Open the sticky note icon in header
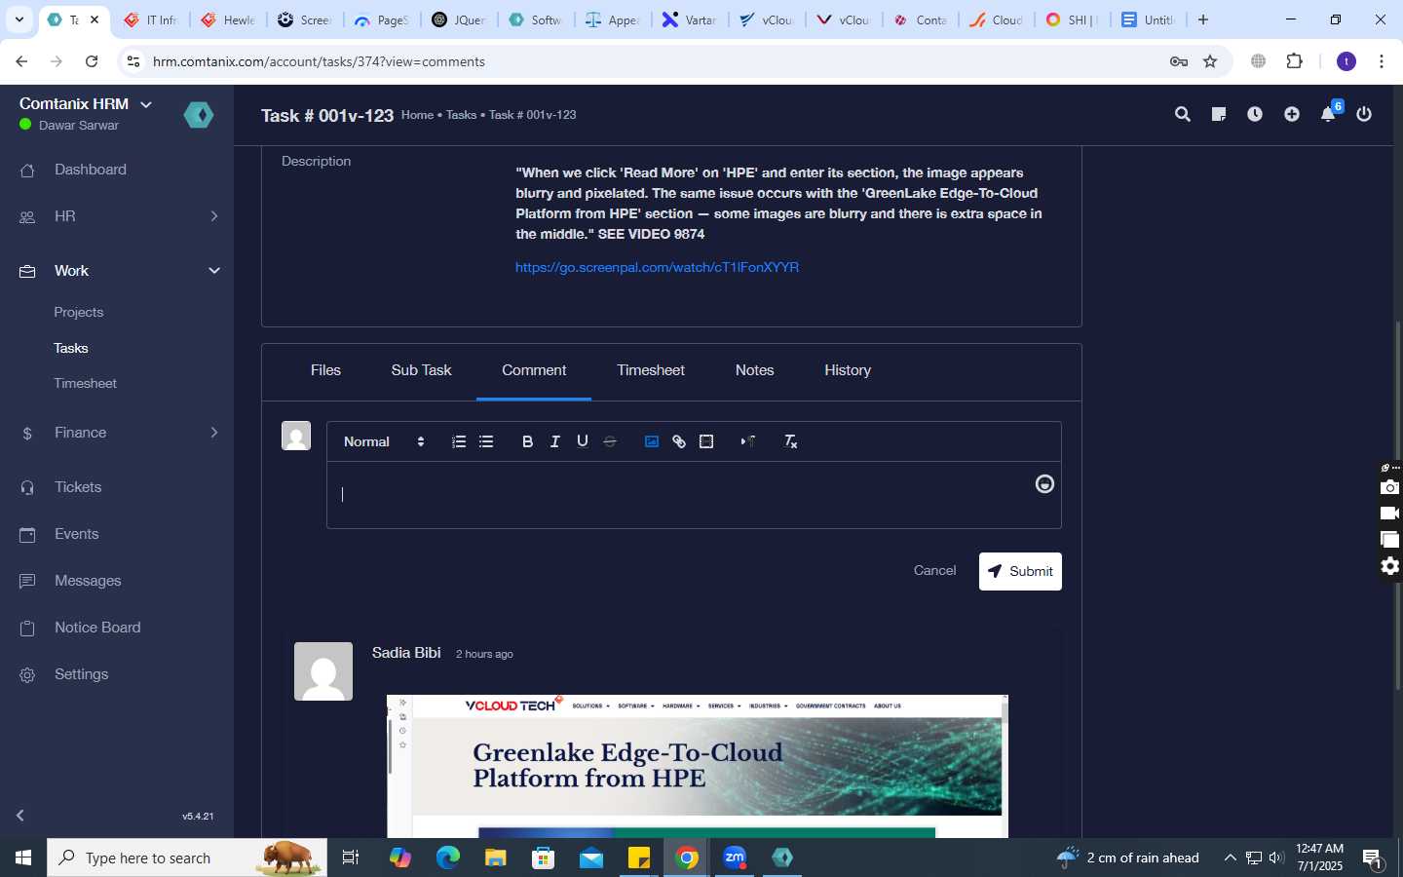 [1219, 115]
